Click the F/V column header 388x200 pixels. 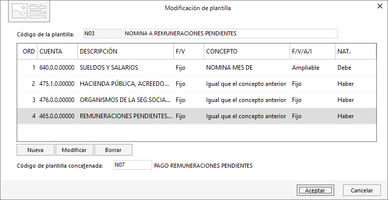coord(189,52)
